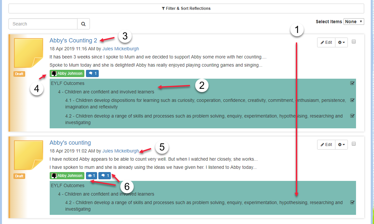Click the comments badge on Abby's Counting 2
This screenshot has width=374, height=224.
click(x=92, y=73)
